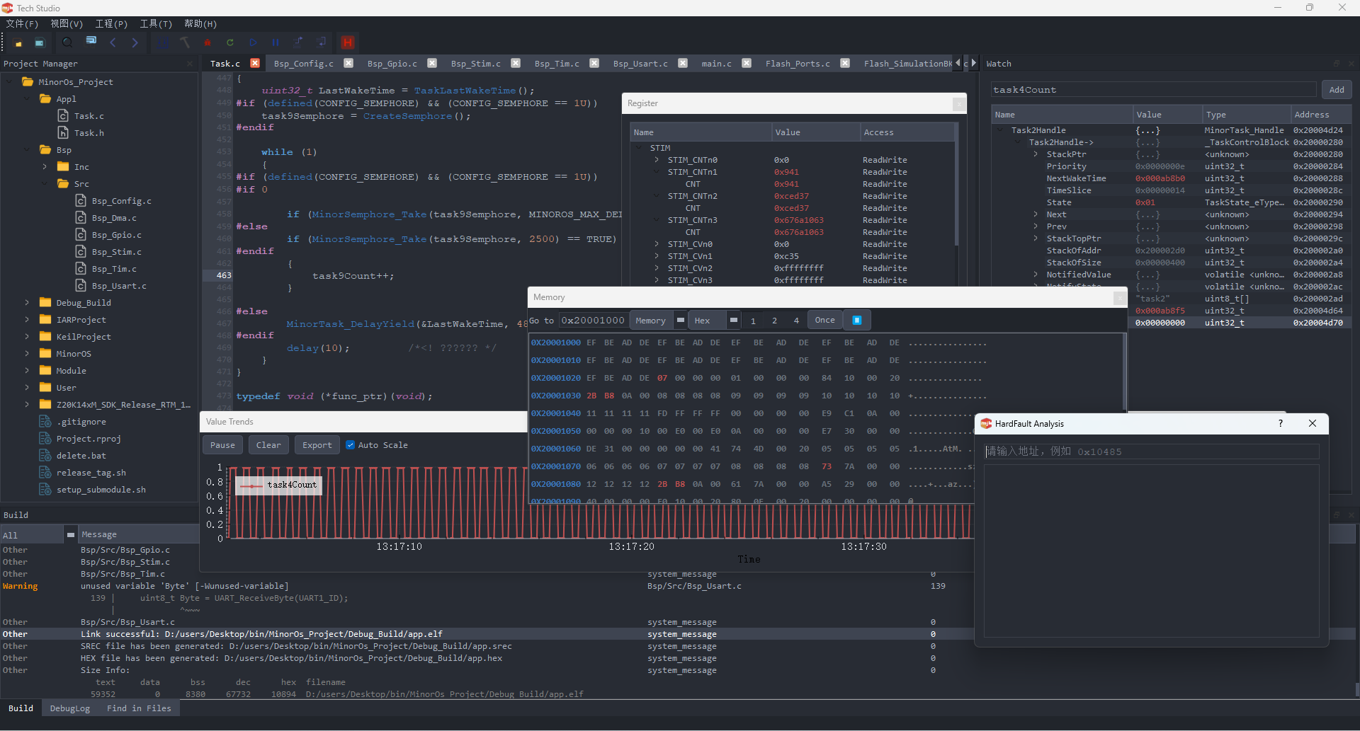The height and width of the screenshot is (731, 1360).
Task: Close the Task.c editor tab
Action: coord(255,63)
